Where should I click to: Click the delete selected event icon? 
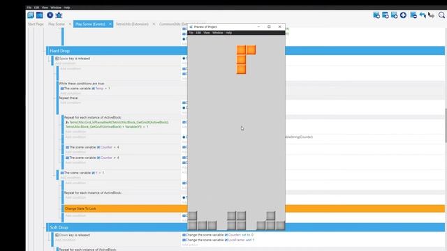click(x=413, y=15)
